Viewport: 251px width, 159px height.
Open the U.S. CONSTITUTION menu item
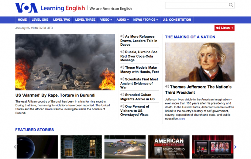(177, 20)
